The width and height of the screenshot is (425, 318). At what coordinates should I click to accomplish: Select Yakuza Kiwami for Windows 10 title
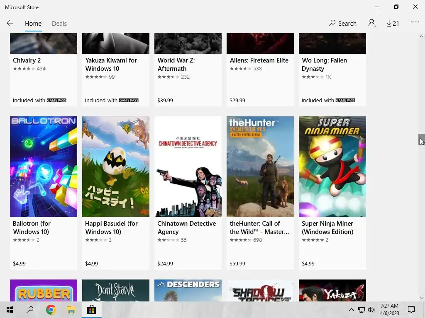coord(111,64)
